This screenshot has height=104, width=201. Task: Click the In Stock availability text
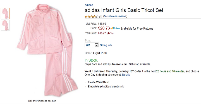pos(91,60)
